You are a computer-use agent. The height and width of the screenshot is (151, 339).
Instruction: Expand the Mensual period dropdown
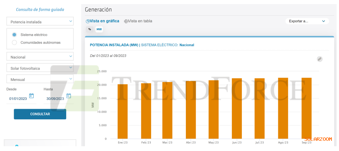(x=40, y=79)
